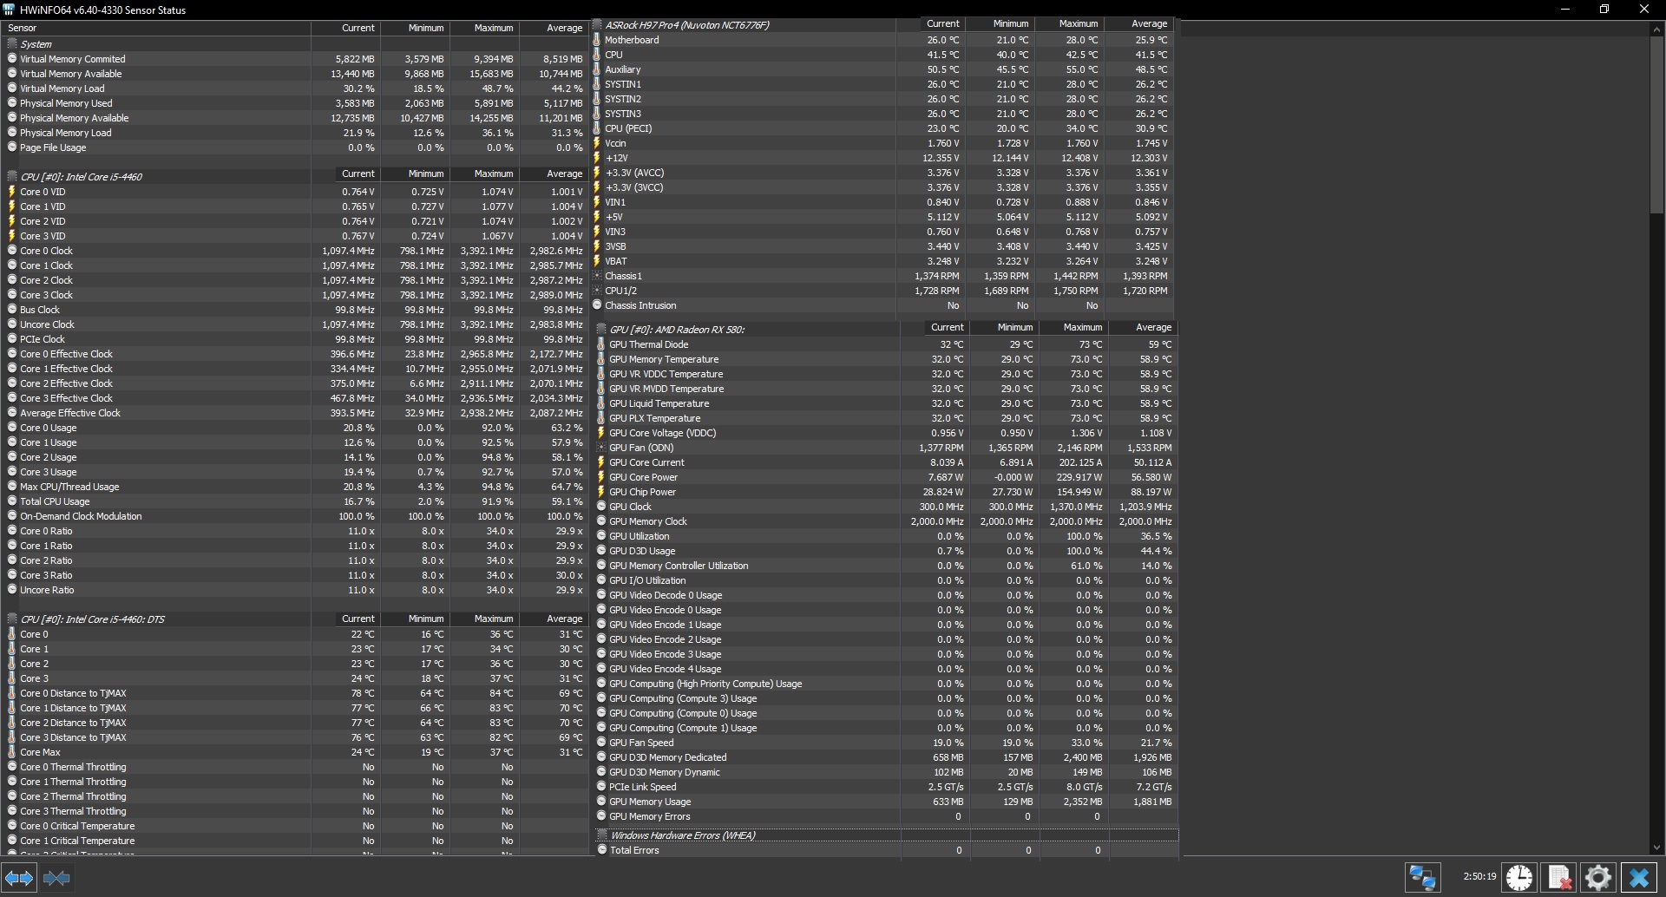Click the Current header above the System group
The image size is (1666, 897).
[345, 28]
